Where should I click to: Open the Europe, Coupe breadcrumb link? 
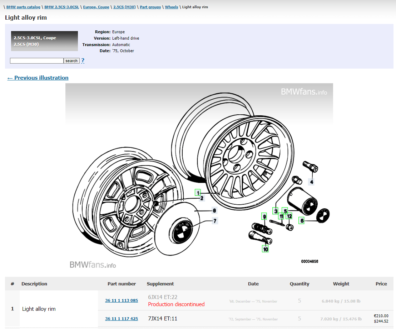96,7
